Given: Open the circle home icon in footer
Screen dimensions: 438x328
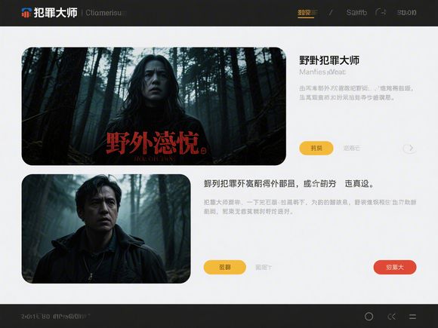Looking at the screenshot, I should click(369, 317).
